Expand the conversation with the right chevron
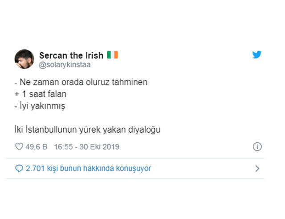Viewport: 285px width, 219px height. pyautogui.click(x=257, y=169)
